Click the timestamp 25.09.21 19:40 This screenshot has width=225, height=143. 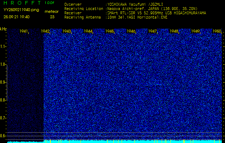16,17
